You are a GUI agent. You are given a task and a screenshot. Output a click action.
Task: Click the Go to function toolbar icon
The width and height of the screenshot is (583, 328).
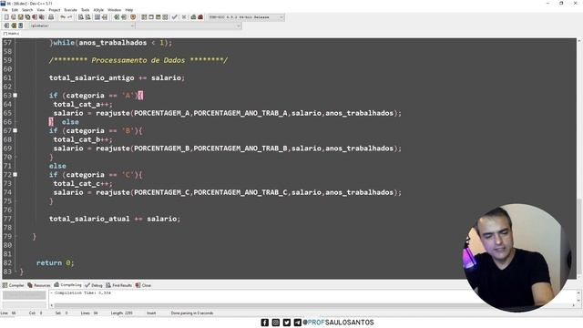pyautogui.click(x=97, y=17)
